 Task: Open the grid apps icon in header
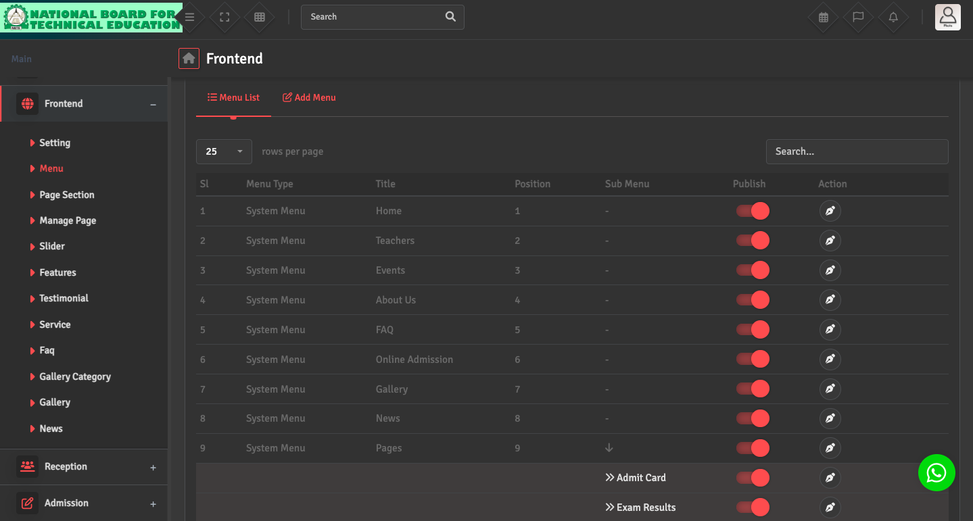(260, 18)
